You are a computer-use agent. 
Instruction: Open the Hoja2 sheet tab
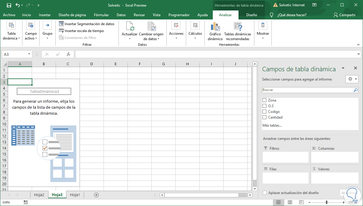tap(39, 195)
